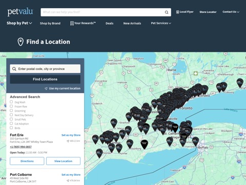Check the Frozen Raw filter
246x185 pixels.
(11, 106)
